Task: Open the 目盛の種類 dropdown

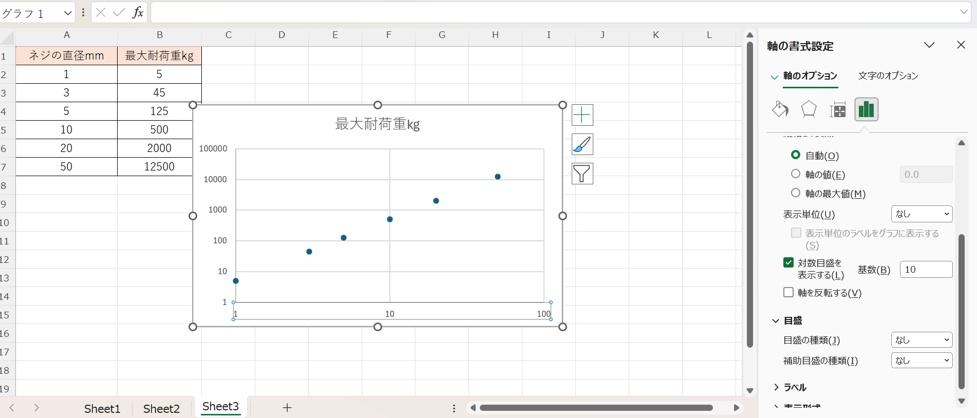Action: 922,340
